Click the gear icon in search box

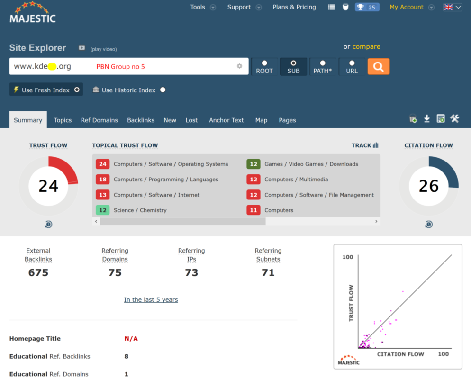(239, 66)
